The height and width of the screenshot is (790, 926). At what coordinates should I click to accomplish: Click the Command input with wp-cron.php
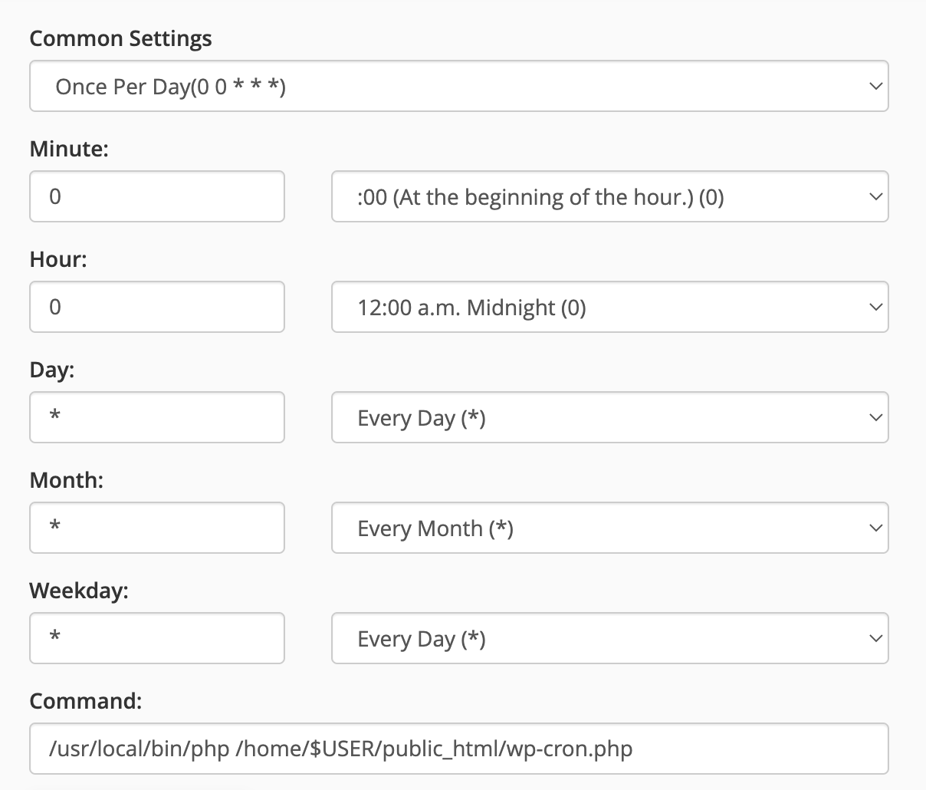(458, 749)
